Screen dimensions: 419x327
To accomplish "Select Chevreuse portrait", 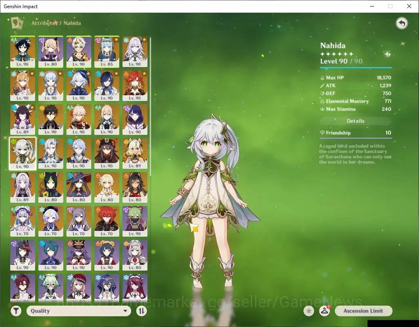I will coord(79,255).
